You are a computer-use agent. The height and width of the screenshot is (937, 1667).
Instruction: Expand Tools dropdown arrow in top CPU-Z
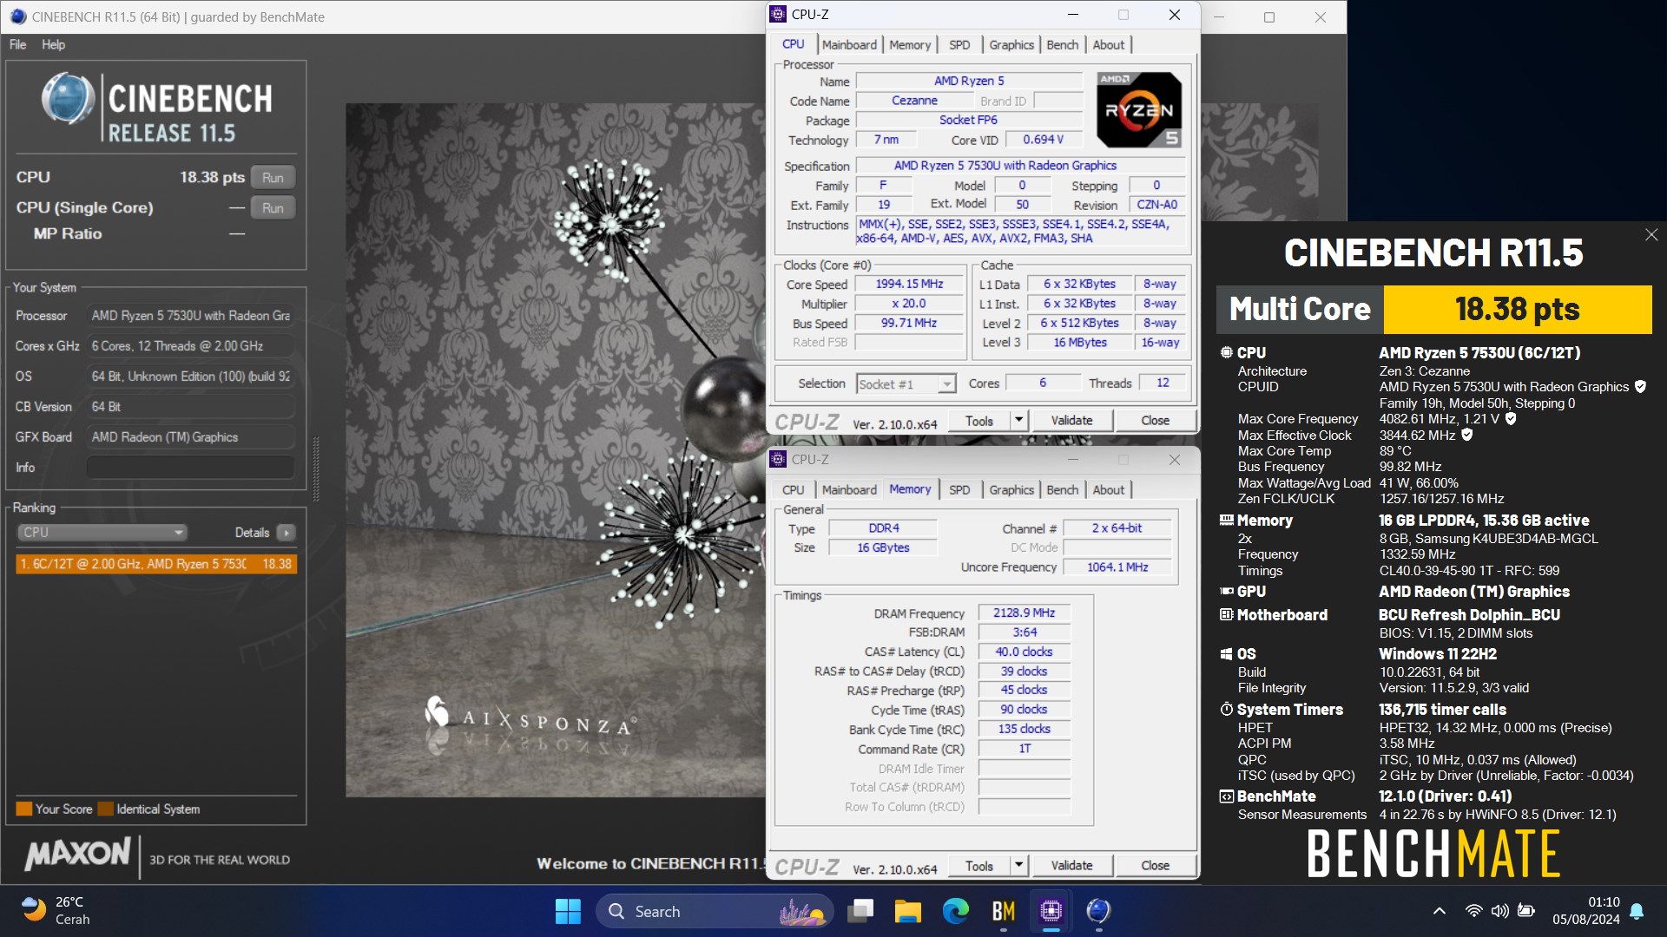pos(1019,421)
